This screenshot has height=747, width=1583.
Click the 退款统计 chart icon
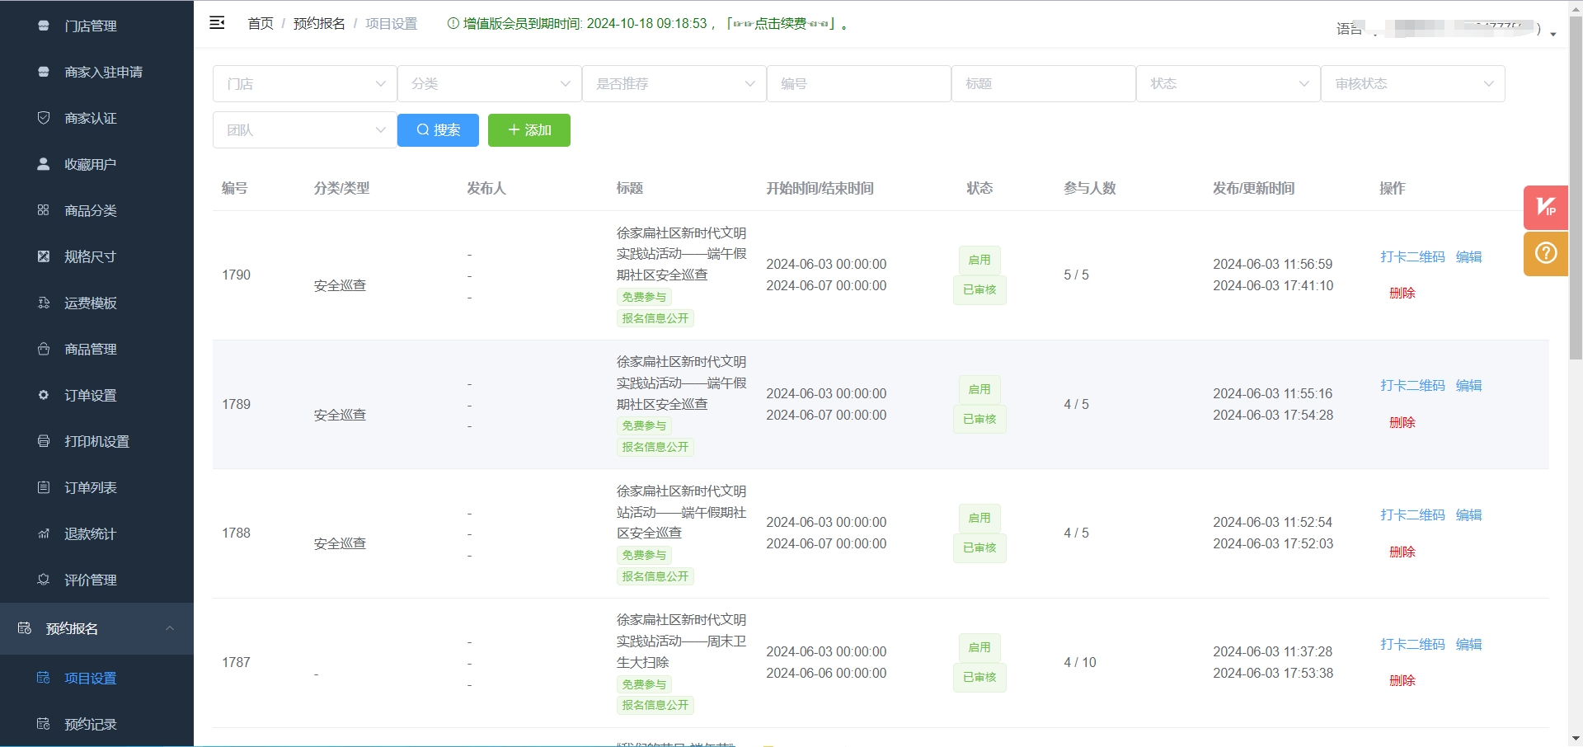(44, 533)
